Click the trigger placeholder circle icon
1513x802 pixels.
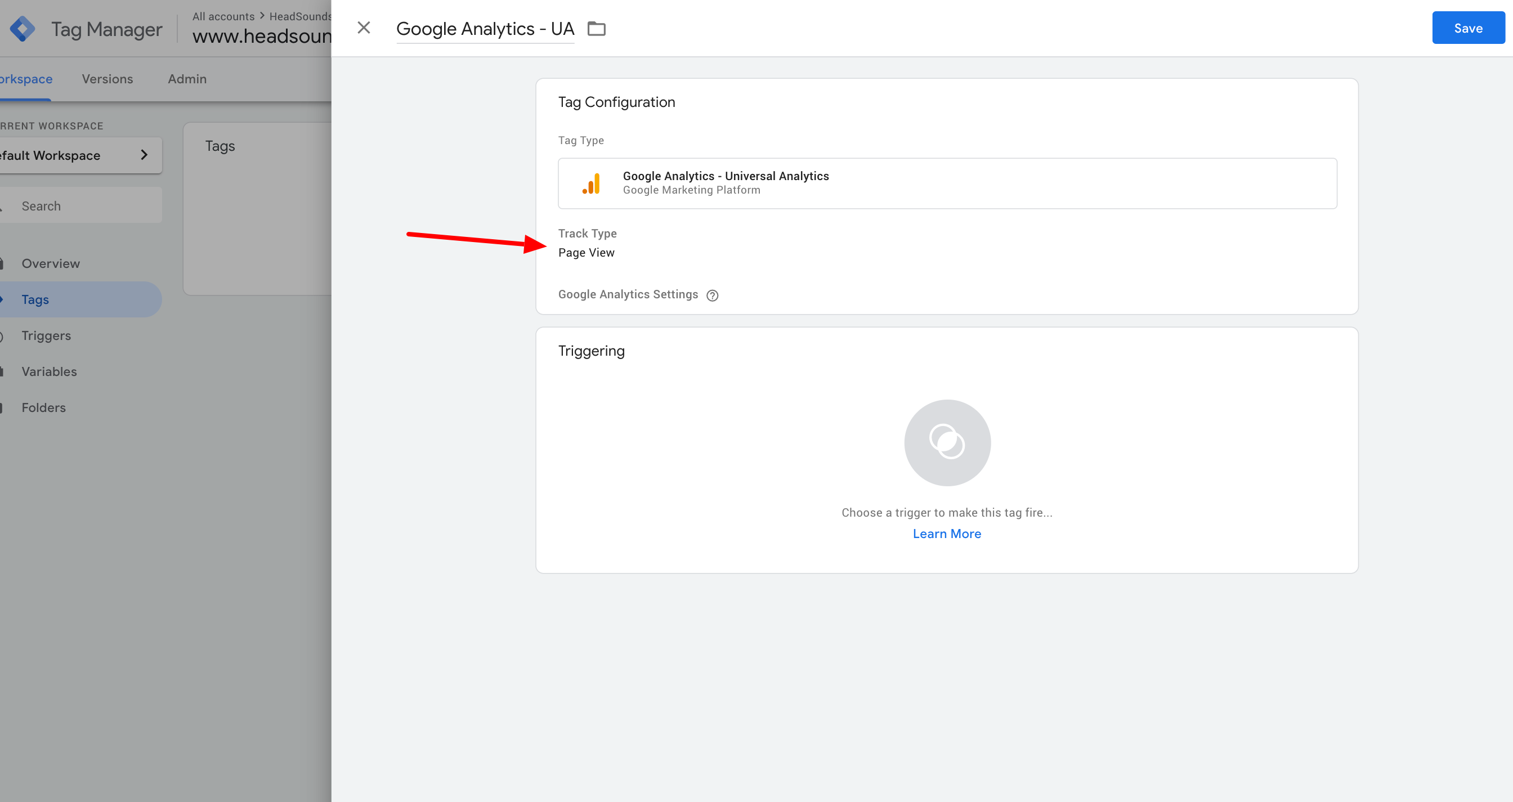[947, 442]
